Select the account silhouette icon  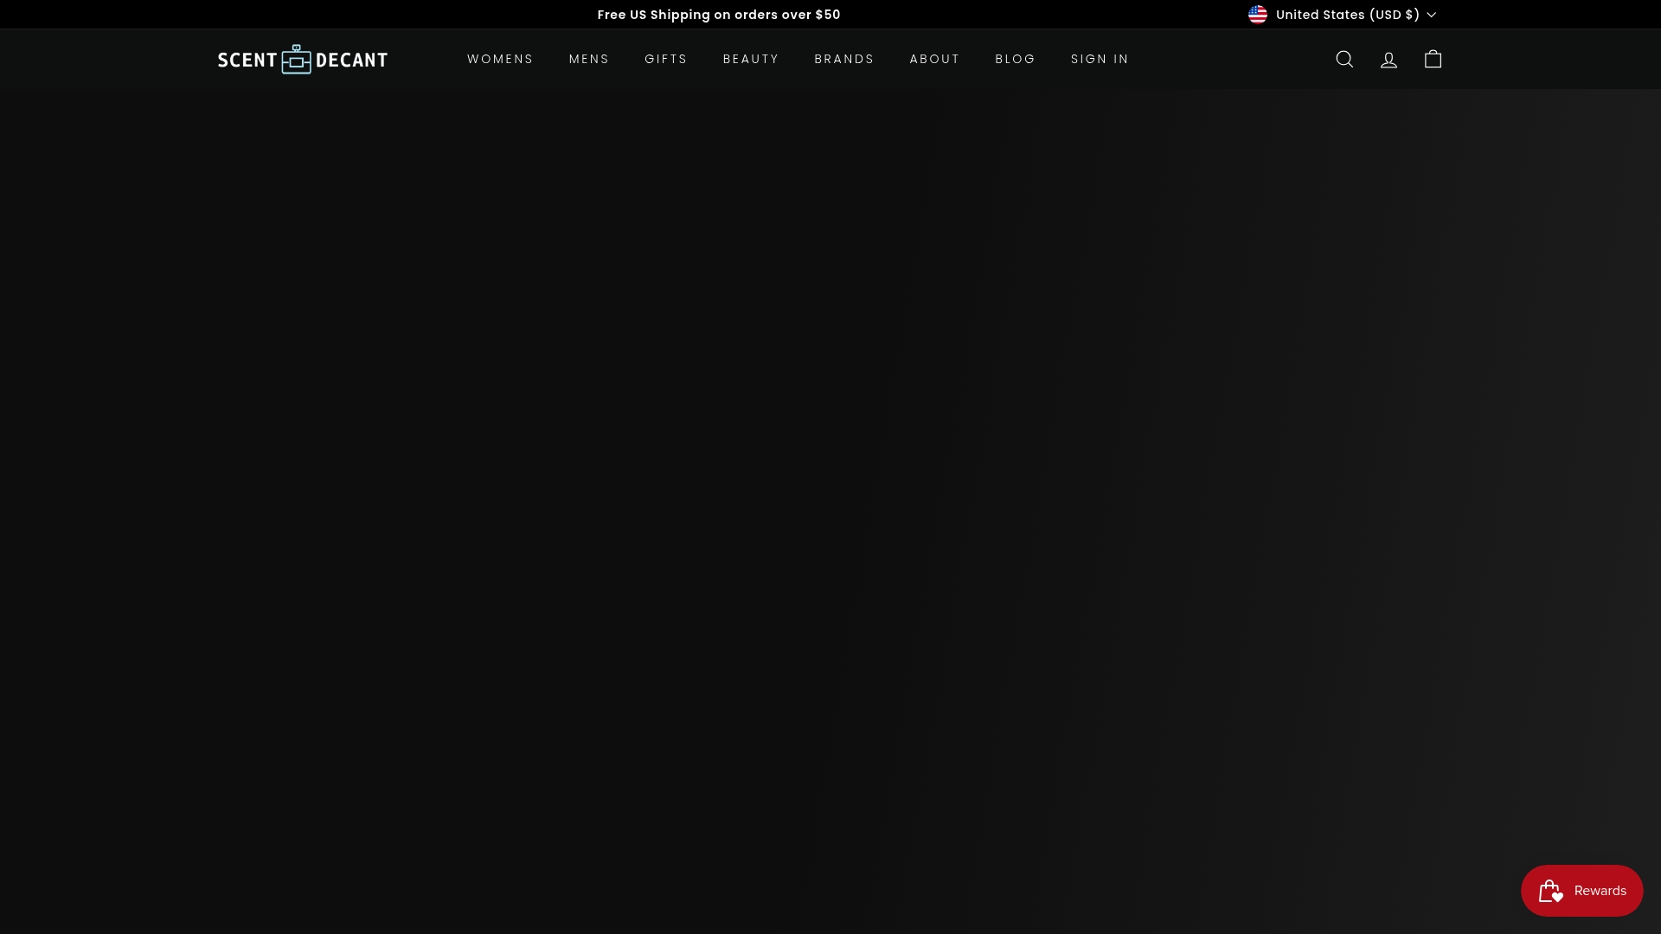pyautogui.click(x=1388, y=59)
